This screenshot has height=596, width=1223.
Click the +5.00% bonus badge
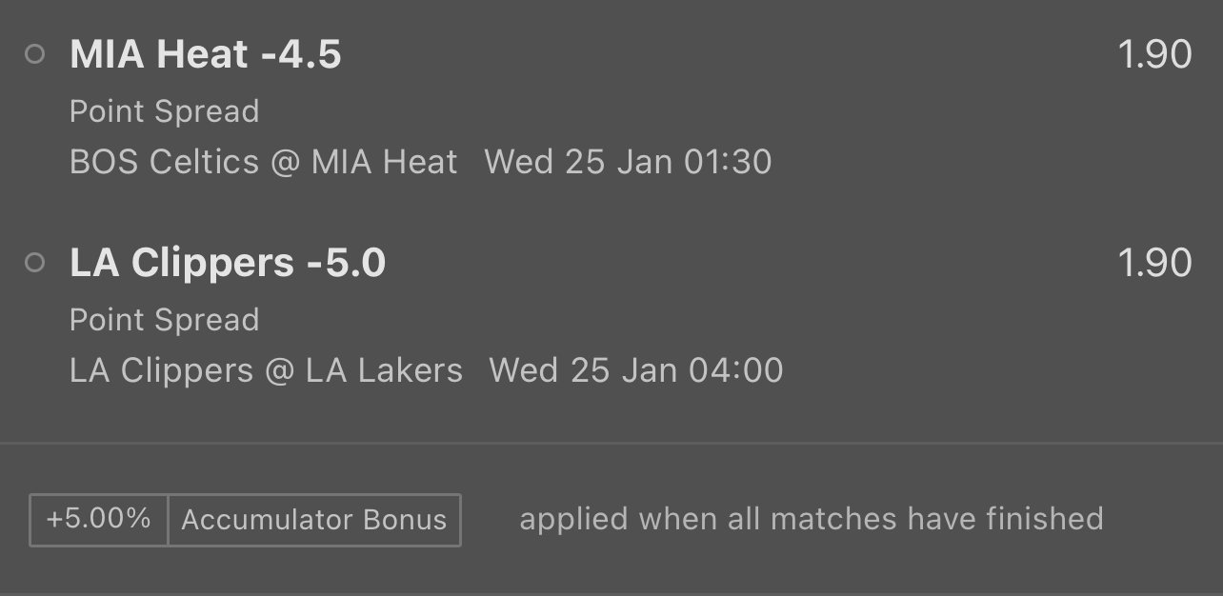99,520
